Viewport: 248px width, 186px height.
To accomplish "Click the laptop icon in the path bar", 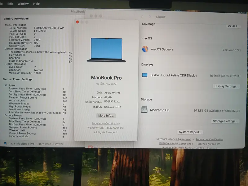I will click(5, 144).
